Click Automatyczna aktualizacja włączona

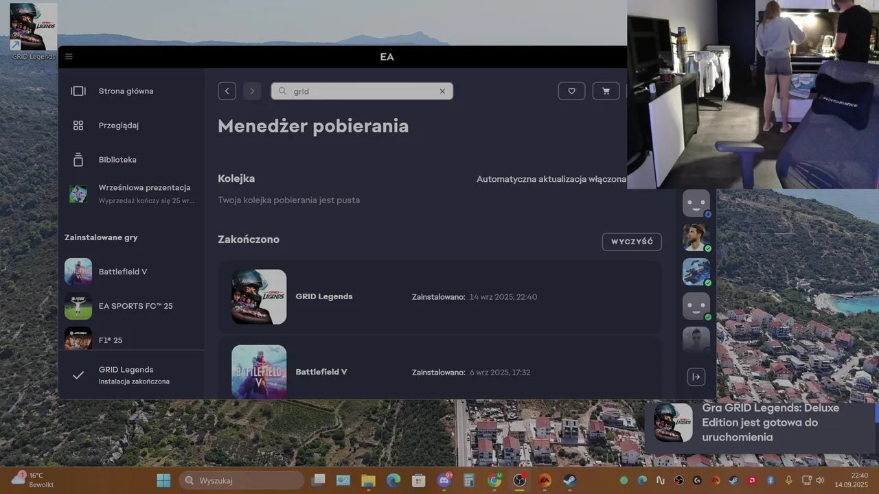click(x=551, y=178)
